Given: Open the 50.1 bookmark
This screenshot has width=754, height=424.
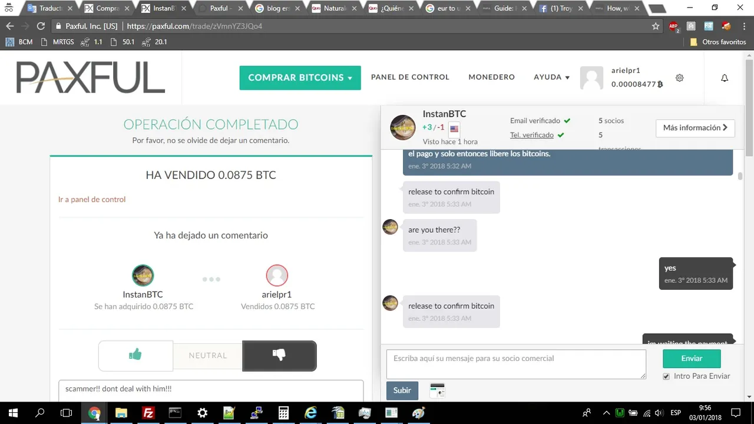Looking at the screenshot, I should (123, 42).
